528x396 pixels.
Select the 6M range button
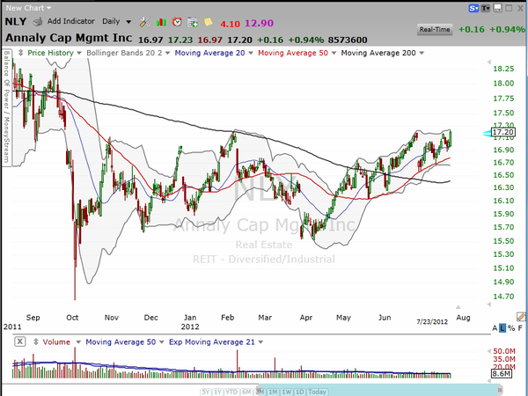click(x=246, y=392)
